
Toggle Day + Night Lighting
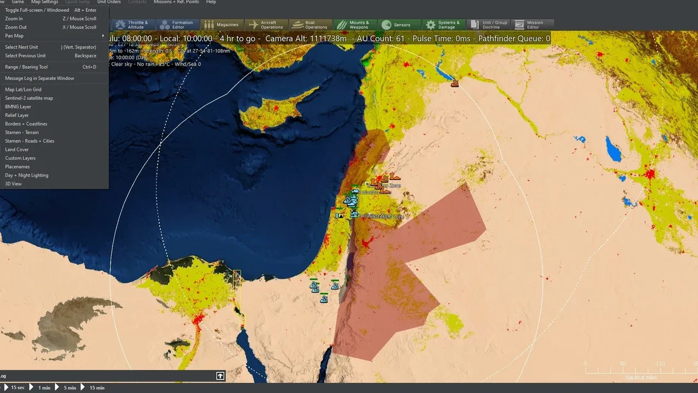pyautogui.click(x=27, y=175)
